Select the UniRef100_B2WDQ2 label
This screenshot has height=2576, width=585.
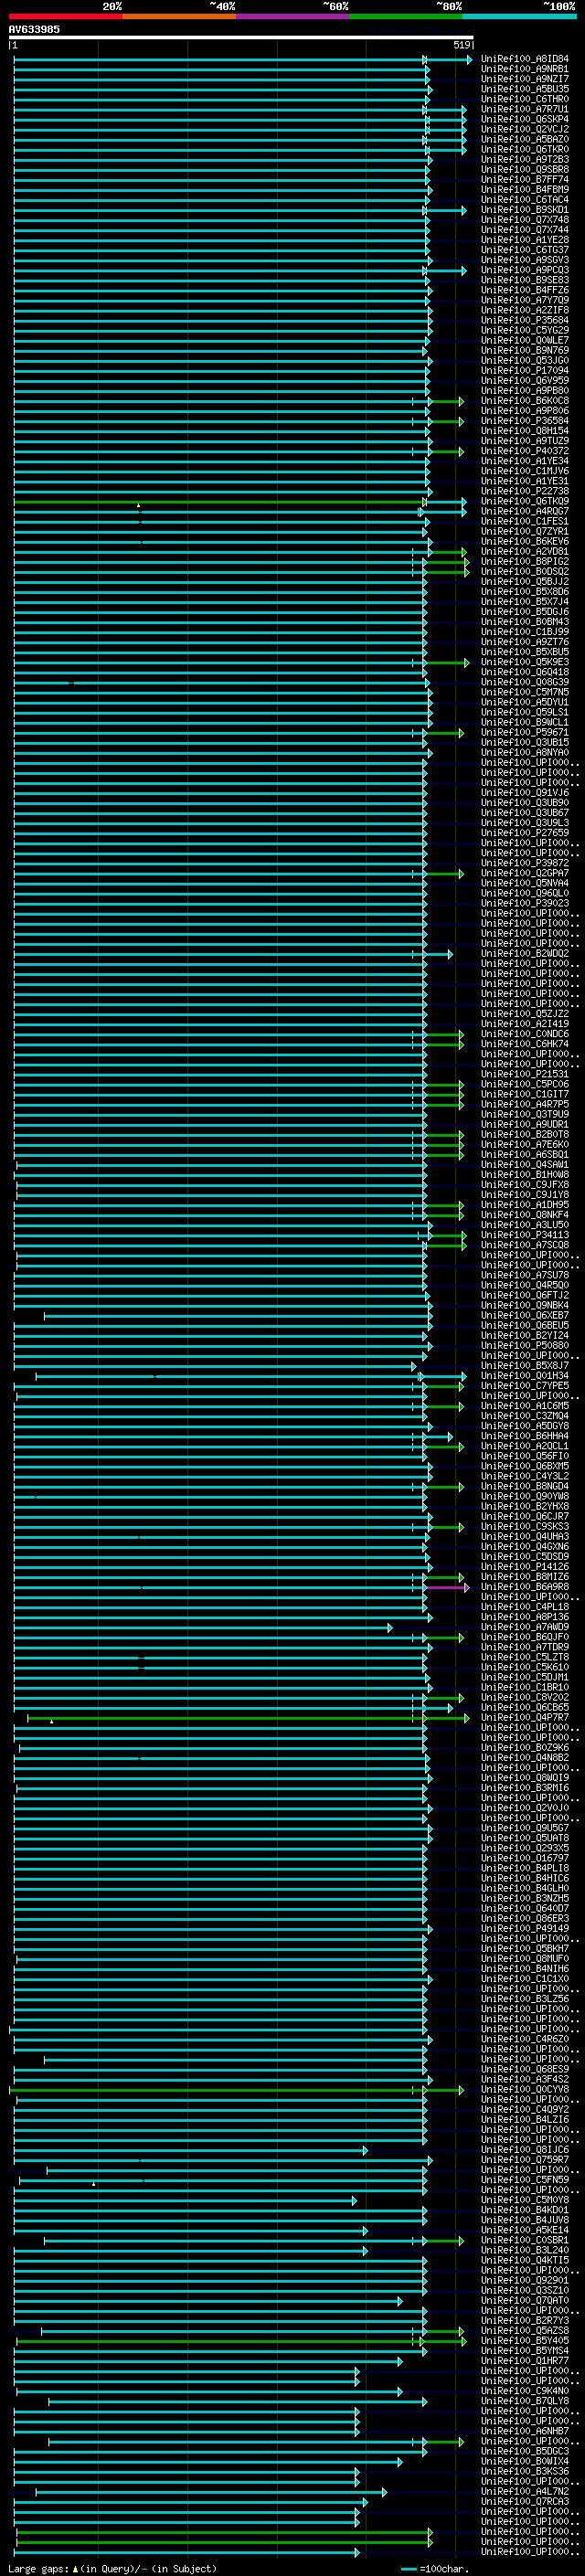tap(525, 954)
